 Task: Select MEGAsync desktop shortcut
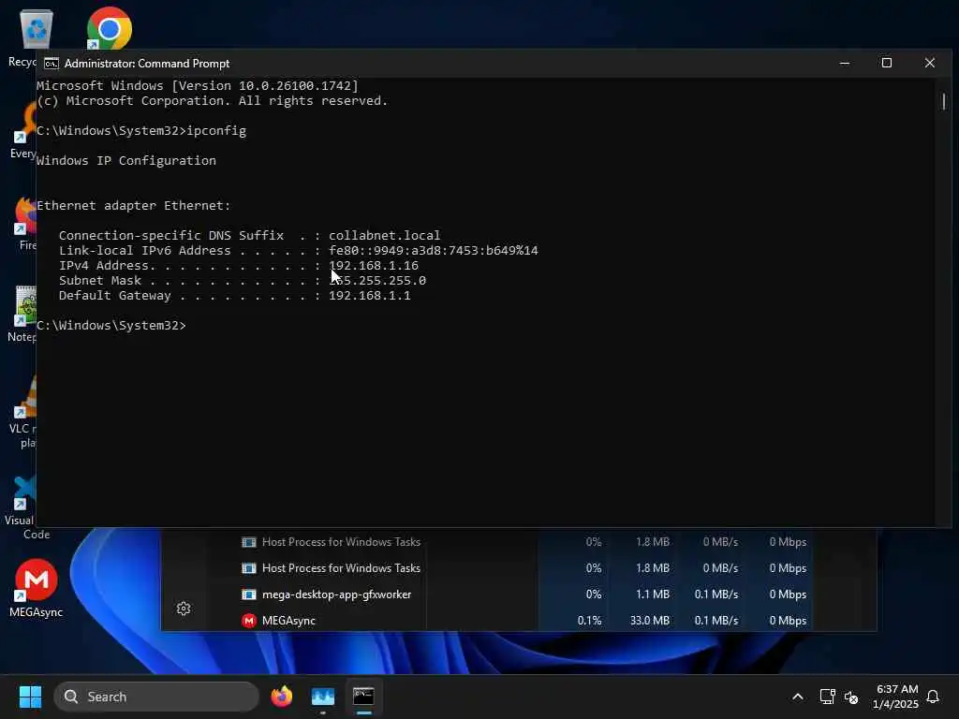pyautogui.click(x=37, y=588)
